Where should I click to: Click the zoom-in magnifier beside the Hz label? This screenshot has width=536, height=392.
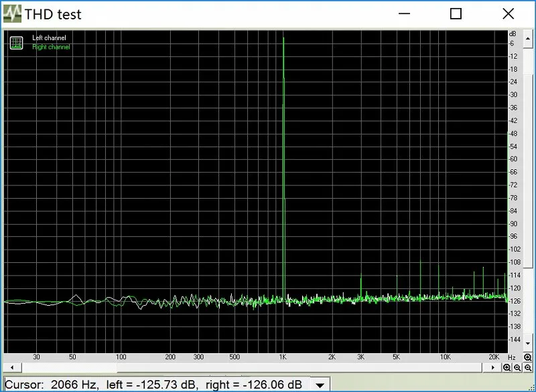click(528, 357)
